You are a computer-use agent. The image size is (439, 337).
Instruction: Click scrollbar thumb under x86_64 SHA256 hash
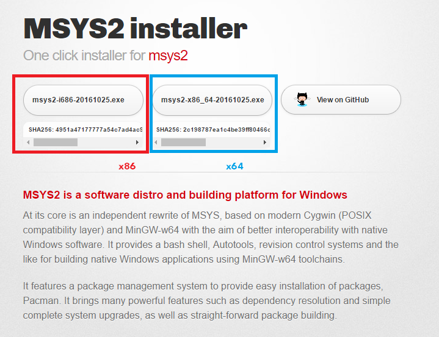tap(183, 142)
